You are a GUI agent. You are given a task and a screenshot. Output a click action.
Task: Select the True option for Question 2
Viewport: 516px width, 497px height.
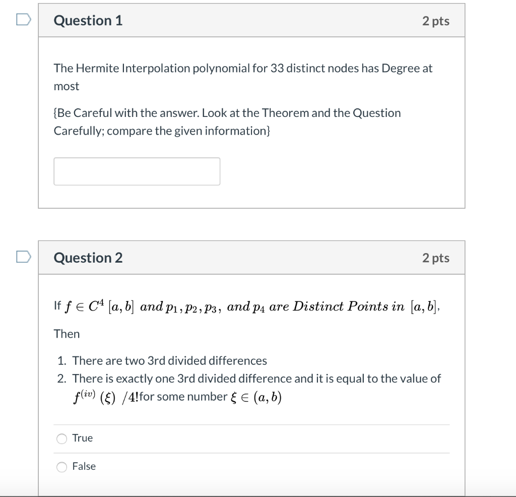[x=61, y=439]
